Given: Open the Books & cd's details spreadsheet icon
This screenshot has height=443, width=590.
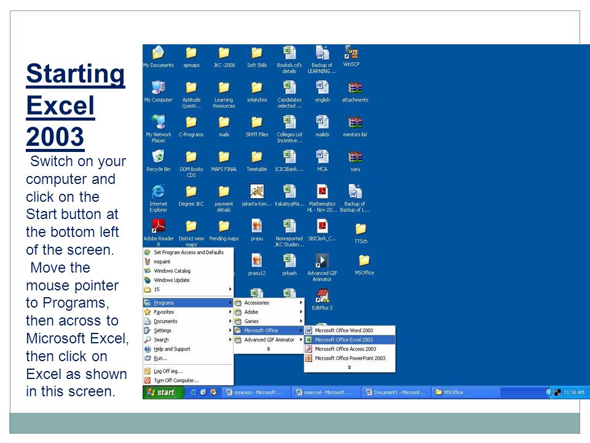Looking at the screenshot, I should click(x=289, y=59).
